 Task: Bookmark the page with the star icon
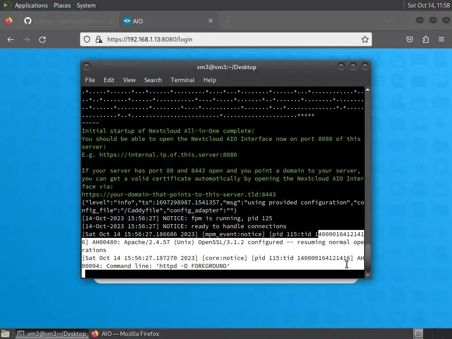pyautogui.click(x=365, y=39)
